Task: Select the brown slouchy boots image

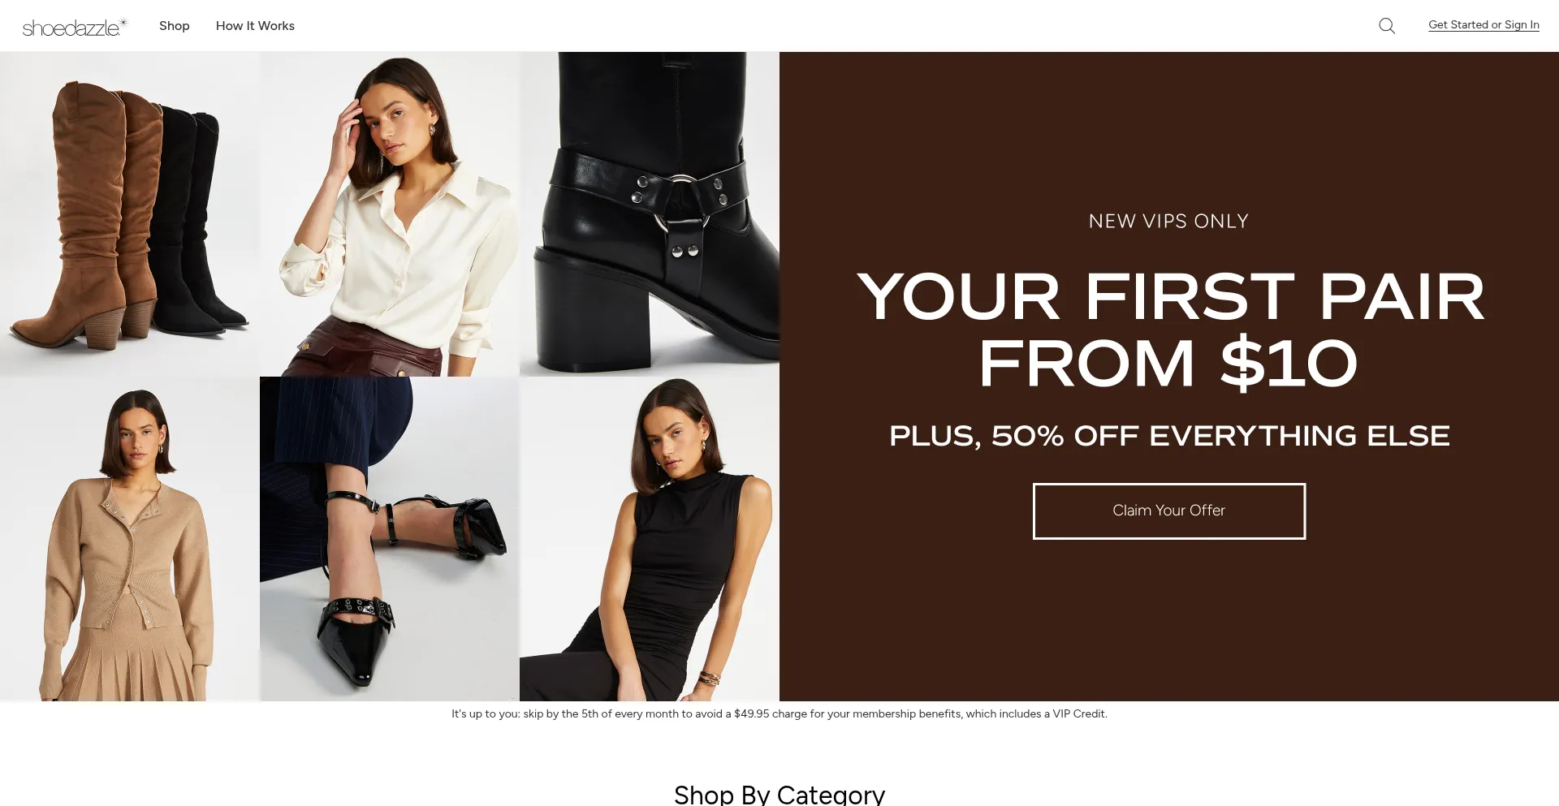Action: pyautogui.click(x=130, y=214)
